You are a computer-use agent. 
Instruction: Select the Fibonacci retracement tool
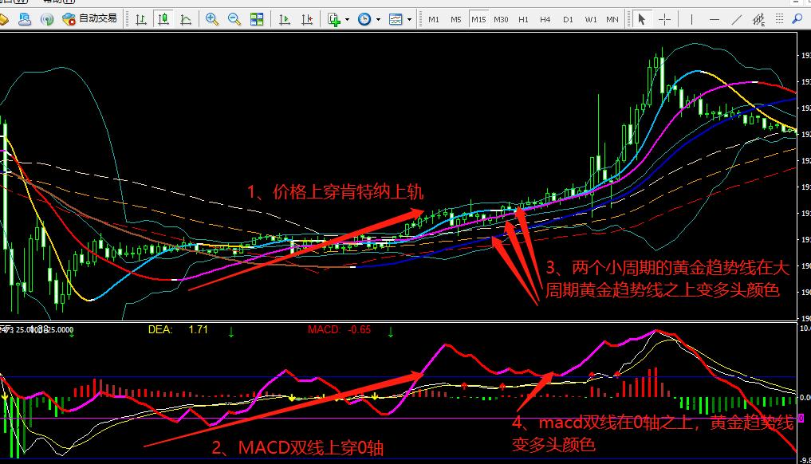tap(756, 18)
